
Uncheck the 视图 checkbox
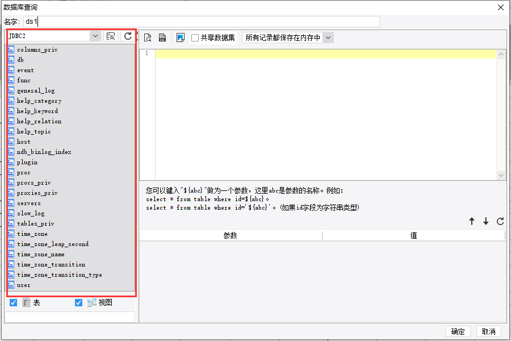78,302
